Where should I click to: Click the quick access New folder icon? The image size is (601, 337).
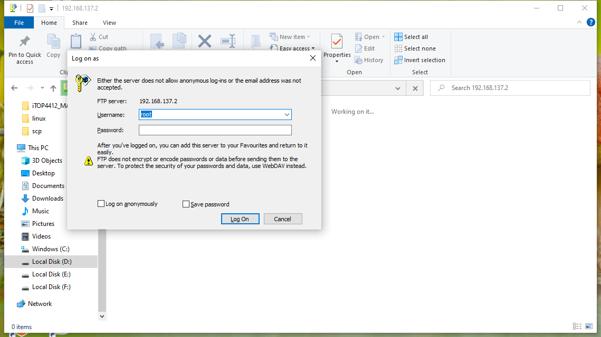42,8
